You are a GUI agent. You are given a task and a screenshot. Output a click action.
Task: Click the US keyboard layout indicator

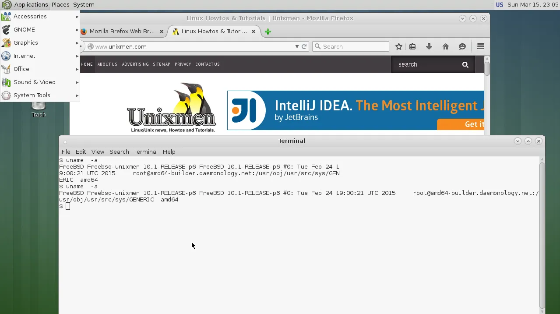coord(499,4)
